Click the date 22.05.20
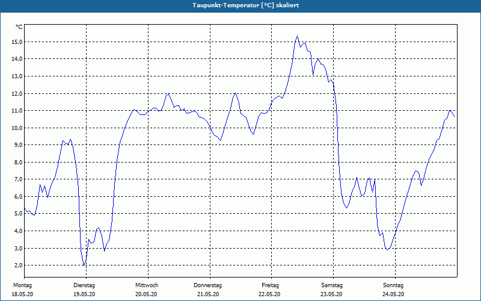 coord(269,294)
